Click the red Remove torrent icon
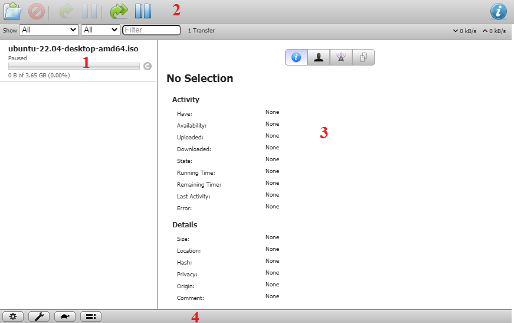The image size is (514, 323). tap(37, 11)
